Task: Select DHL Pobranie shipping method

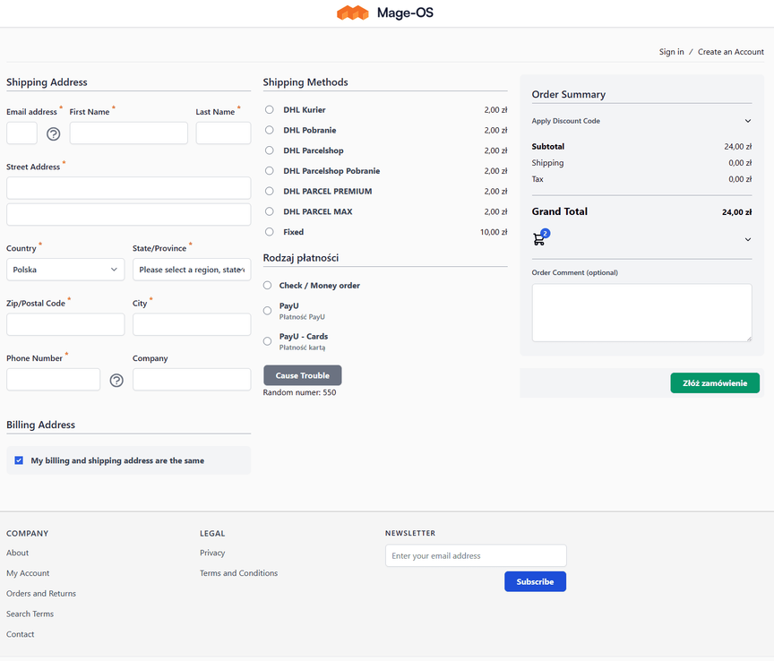Action: 269,130
